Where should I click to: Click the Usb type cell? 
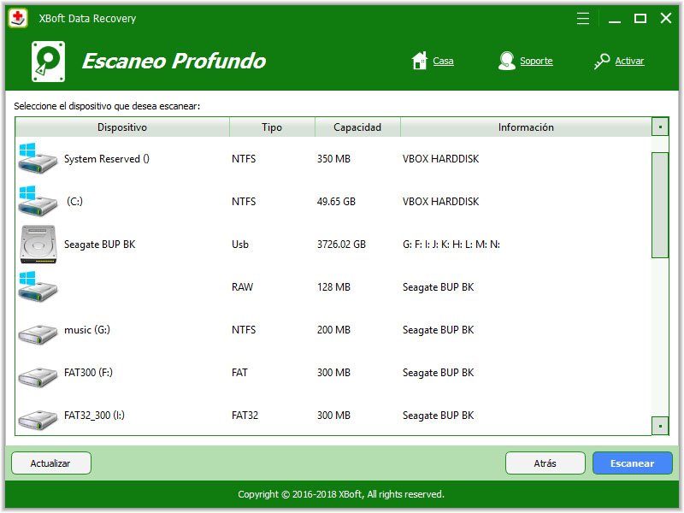click(240, 245)
